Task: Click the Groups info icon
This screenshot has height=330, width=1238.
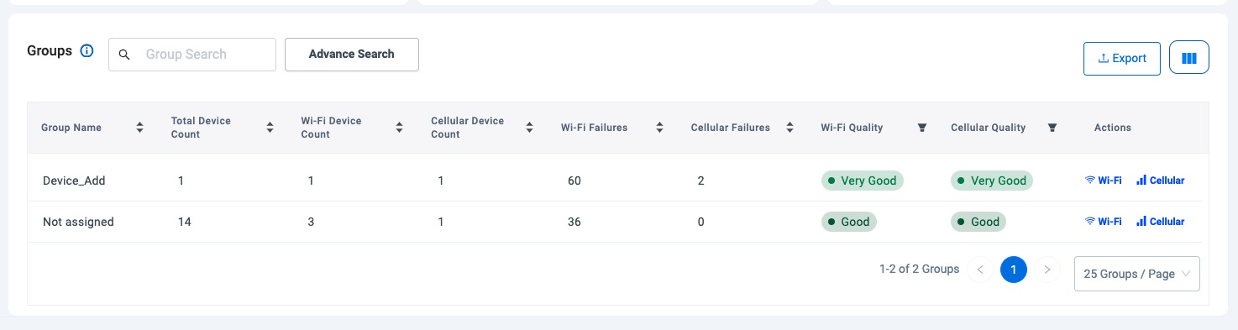Action: coord(87,51)
